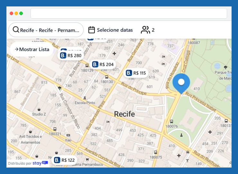Screen dimensions: 238x174
Task: Click Rua Princesa Isabel street label
Action: click(200, 101)
